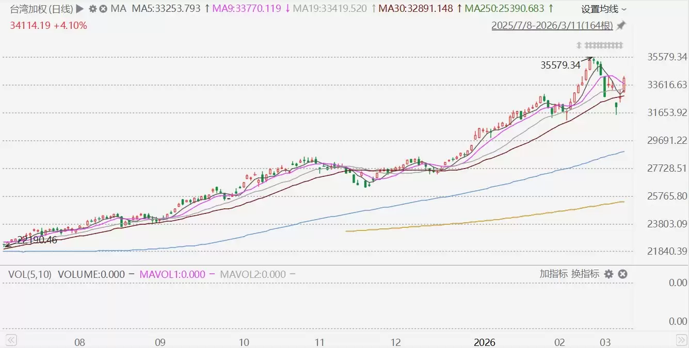689x348 pixels.
Task: Click 加指标 to add an indicator
Action: click(x=553, y=274)
